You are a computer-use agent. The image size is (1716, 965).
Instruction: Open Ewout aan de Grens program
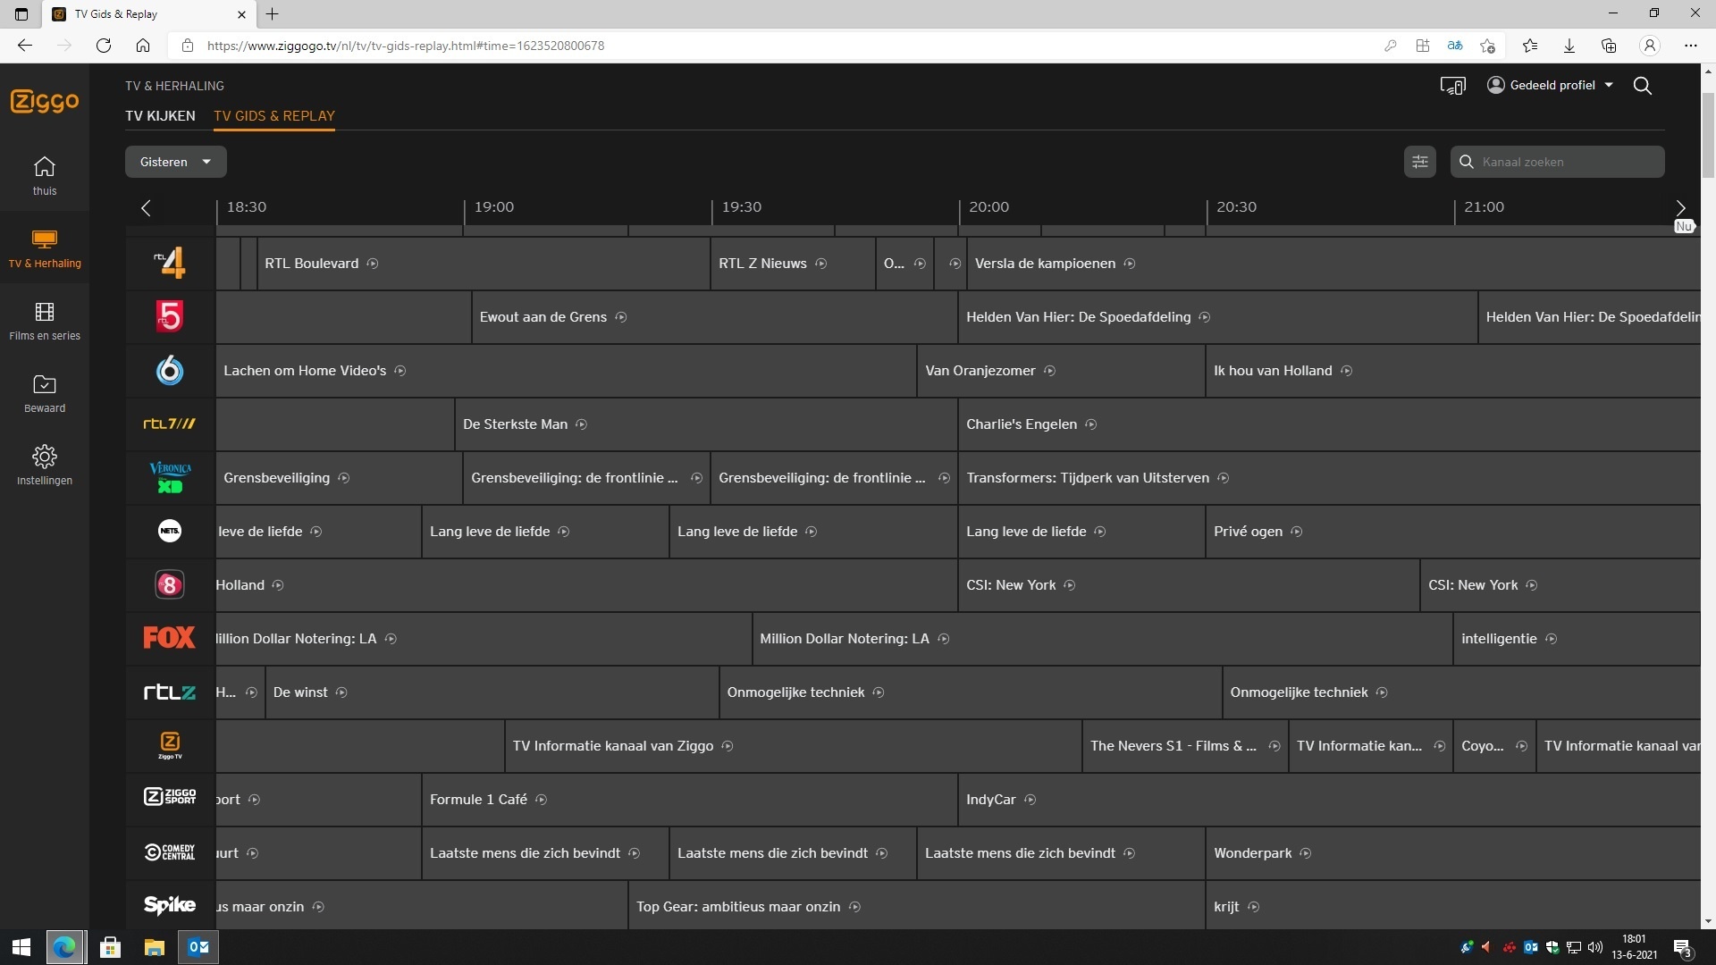tap(714, 317)
